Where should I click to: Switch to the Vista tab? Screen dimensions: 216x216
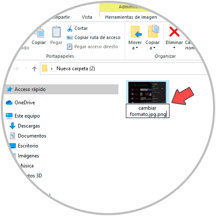87,17
